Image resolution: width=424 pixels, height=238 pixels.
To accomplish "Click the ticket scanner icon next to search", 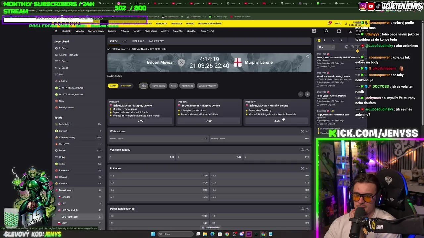I will 339,31.
